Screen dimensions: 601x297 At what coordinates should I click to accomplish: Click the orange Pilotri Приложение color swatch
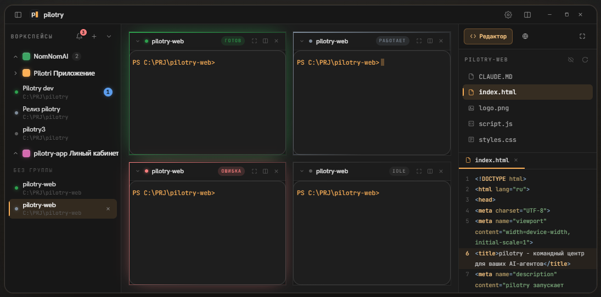[x=26, y=73]
